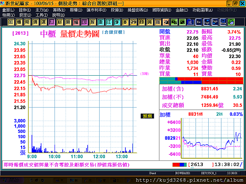The image size is (246, 184).
Task: Click the 價 toolbar icon
Action: [x=35, y=22]
